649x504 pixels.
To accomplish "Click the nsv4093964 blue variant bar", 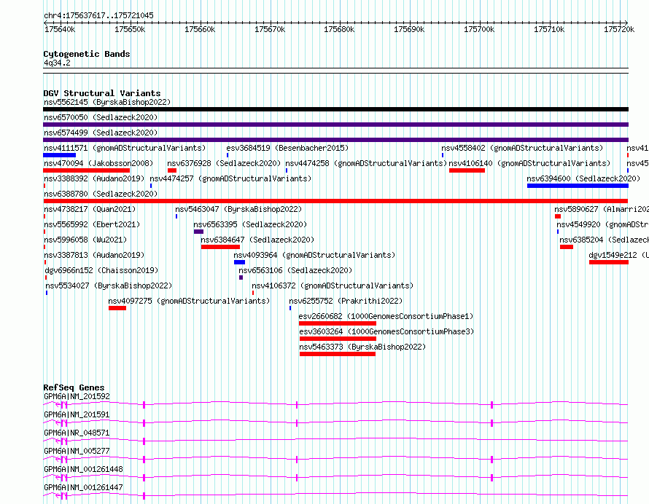I will [239, 262].
